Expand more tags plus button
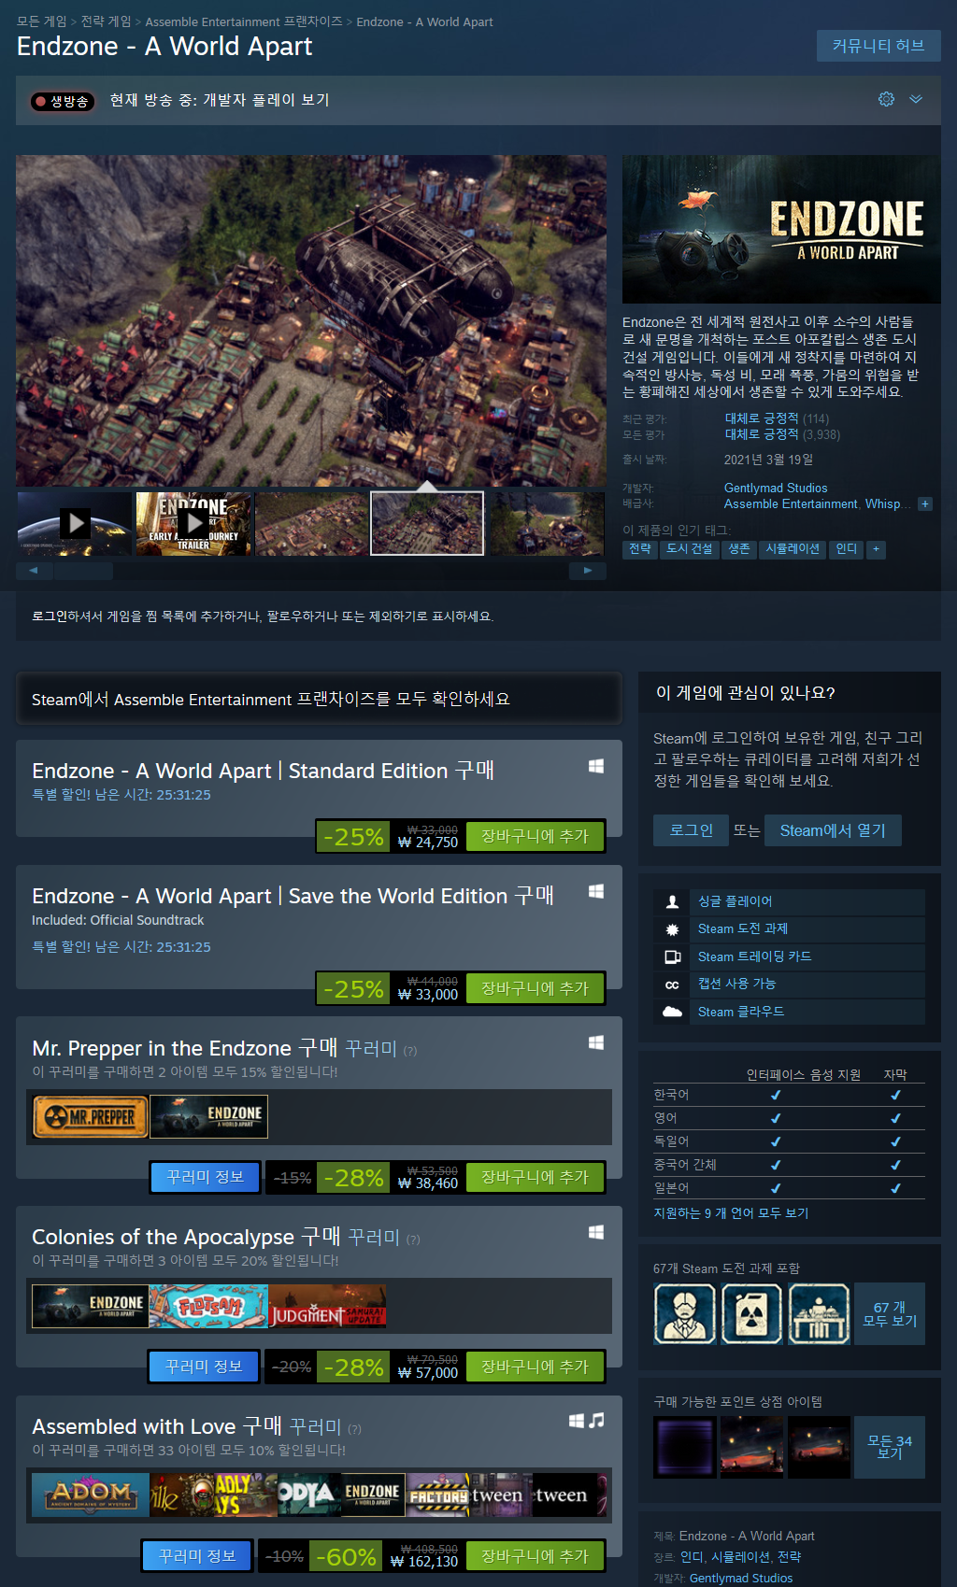This screenshot has height=1587, width=957. tap(876, 549)
